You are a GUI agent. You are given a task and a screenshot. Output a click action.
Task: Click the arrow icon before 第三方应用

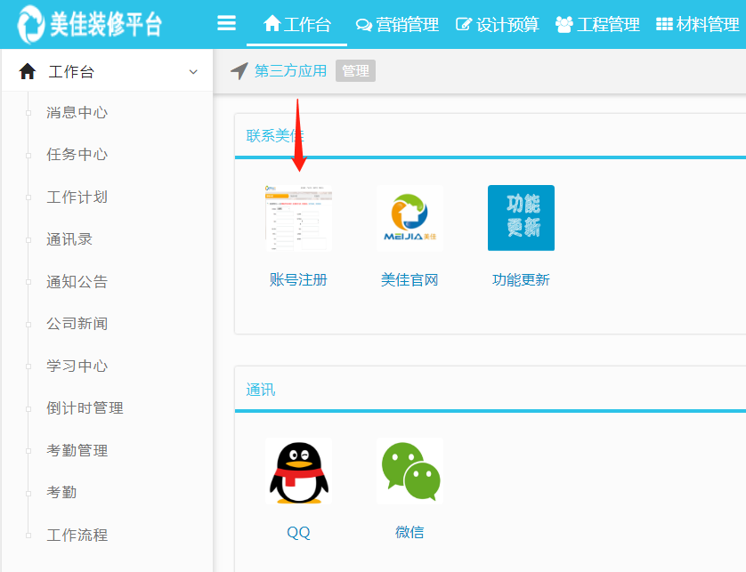pyautogui.click(x=239, y=70)
